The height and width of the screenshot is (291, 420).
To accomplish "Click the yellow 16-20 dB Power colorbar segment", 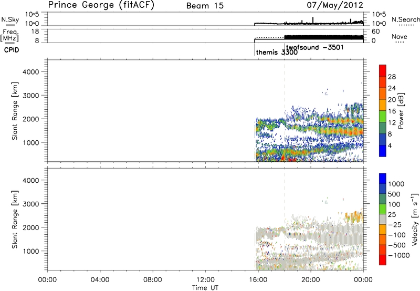I will click(383, 105).
